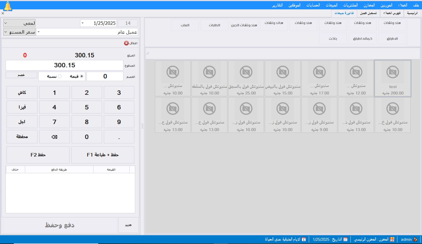Select نسبة discount radio button
Viewport: 422px width, 244px height.
click(x=60, y=76)
